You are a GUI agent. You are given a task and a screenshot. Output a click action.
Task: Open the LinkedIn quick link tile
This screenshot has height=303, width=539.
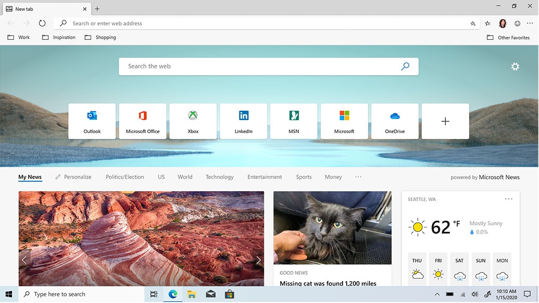coord(244,121)
